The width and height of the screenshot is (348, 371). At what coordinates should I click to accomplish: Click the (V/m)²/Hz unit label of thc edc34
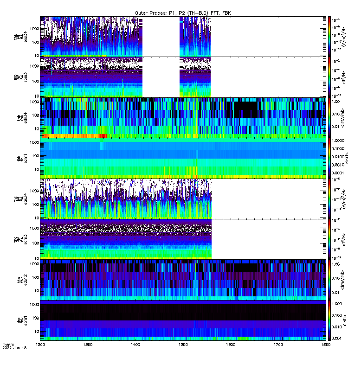344,199
